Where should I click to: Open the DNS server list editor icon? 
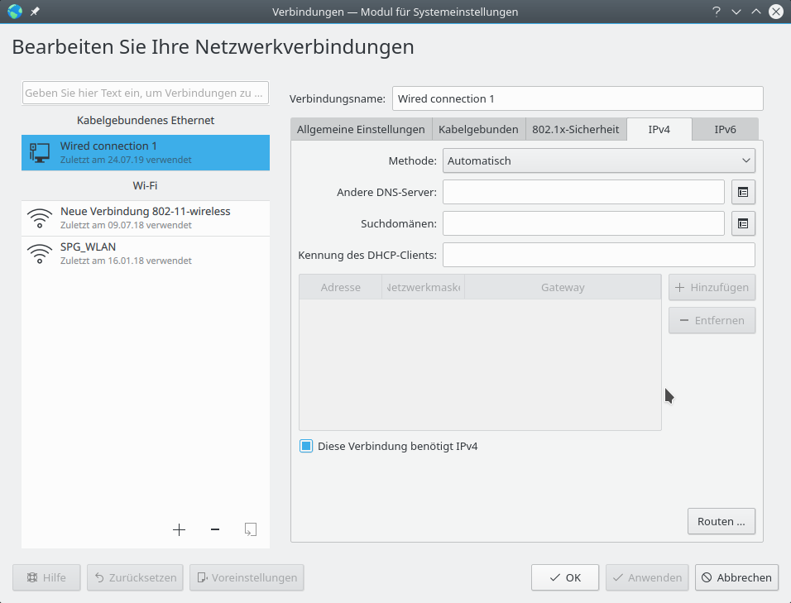pos(743,192)
